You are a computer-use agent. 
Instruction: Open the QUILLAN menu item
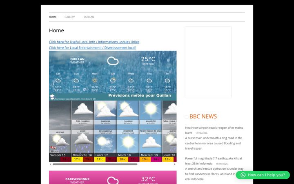pyautogui.click(x=89, y=17)
